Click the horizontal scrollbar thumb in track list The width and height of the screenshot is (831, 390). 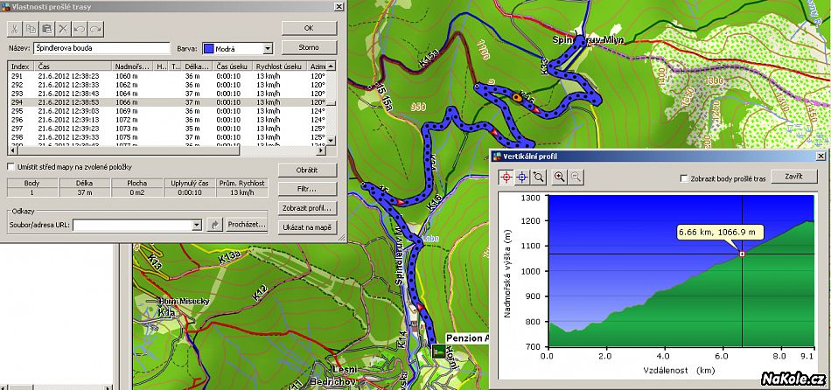pyautogui.click(x=129, y=151)
